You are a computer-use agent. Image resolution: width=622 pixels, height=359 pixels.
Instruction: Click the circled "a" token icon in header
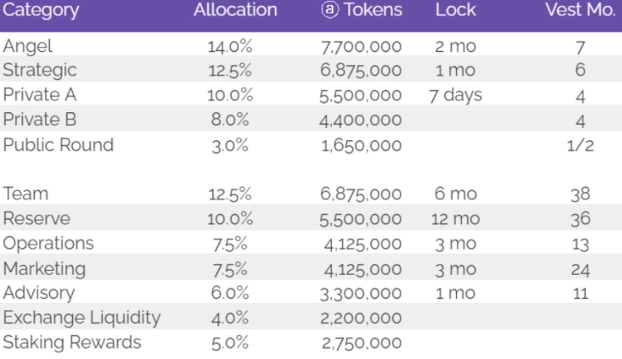(330, 10)
